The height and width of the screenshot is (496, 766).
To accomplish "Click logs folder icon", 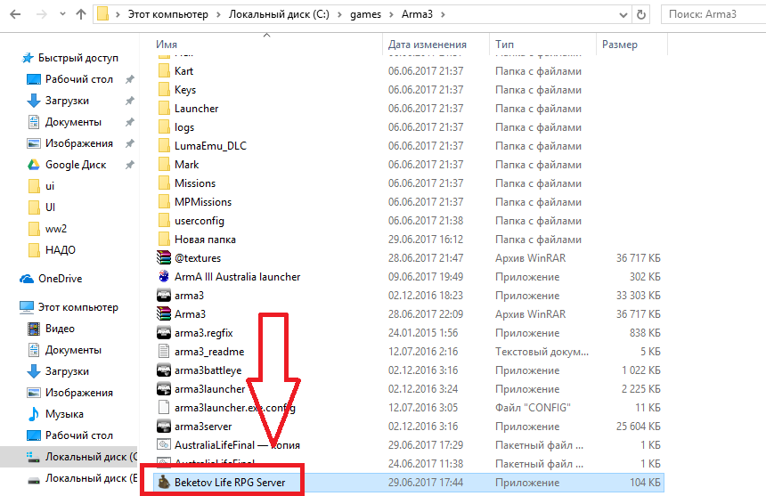I will (x=164, y=127).
